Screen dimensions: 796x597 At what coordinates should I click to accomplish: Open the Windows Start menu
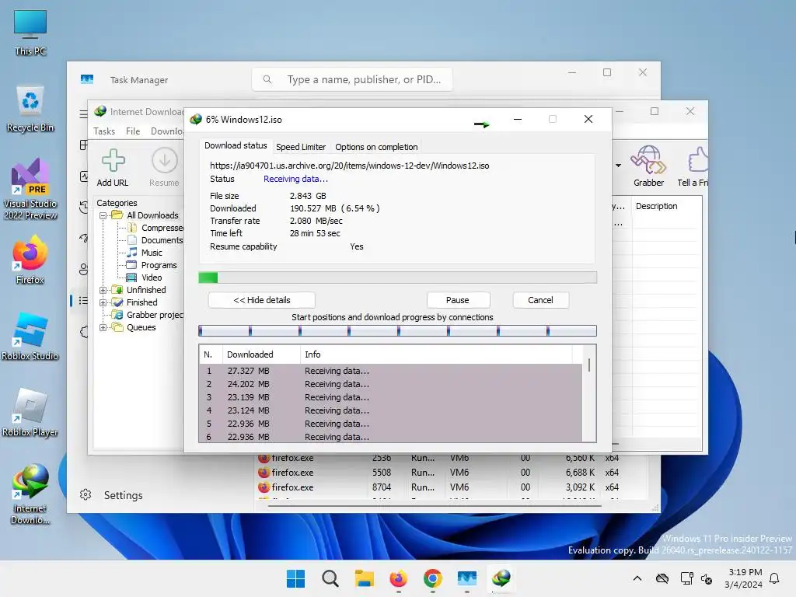(x=295, y=578)
